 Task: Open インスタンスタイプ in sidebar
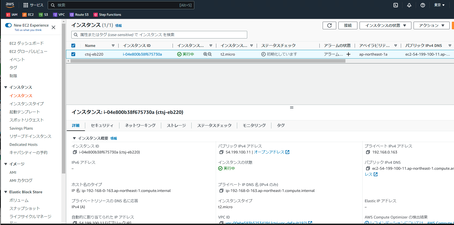[27, 104]
